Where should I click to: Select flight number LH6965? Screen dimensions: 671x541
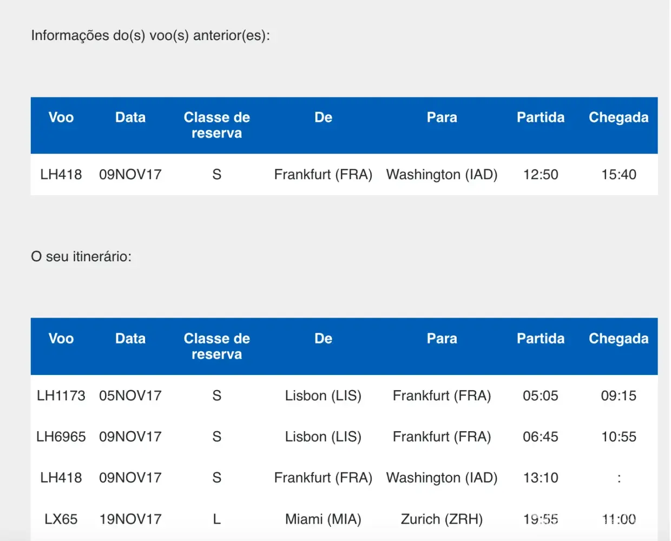[61, 437]
